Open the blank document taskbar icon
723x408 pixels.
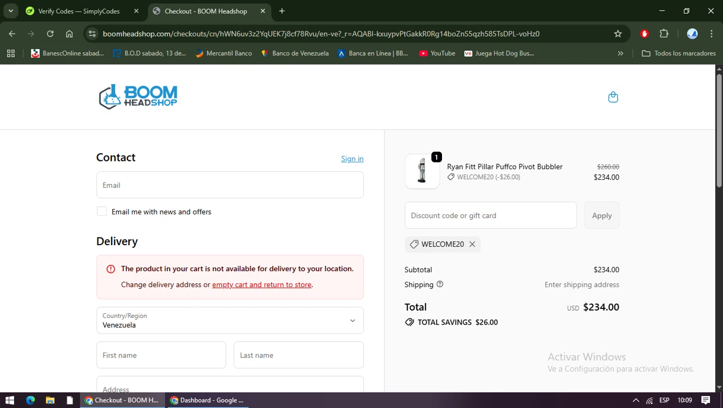click(x=70, y=400)
